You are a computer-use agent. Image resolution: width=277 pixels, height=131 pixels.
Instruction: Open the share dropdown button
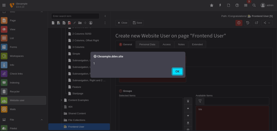pyautogui.click(x=267, y=23)
